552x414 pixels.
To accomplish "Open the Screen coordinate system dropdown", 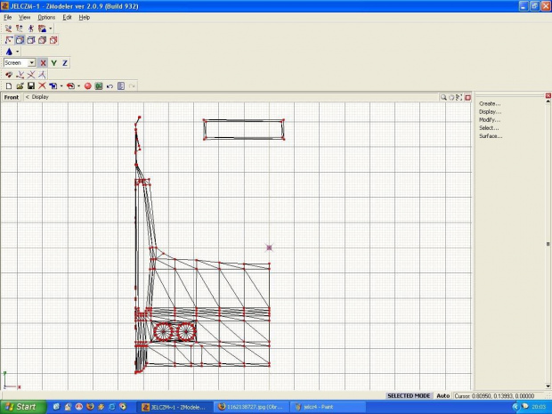I will [31, 63].
